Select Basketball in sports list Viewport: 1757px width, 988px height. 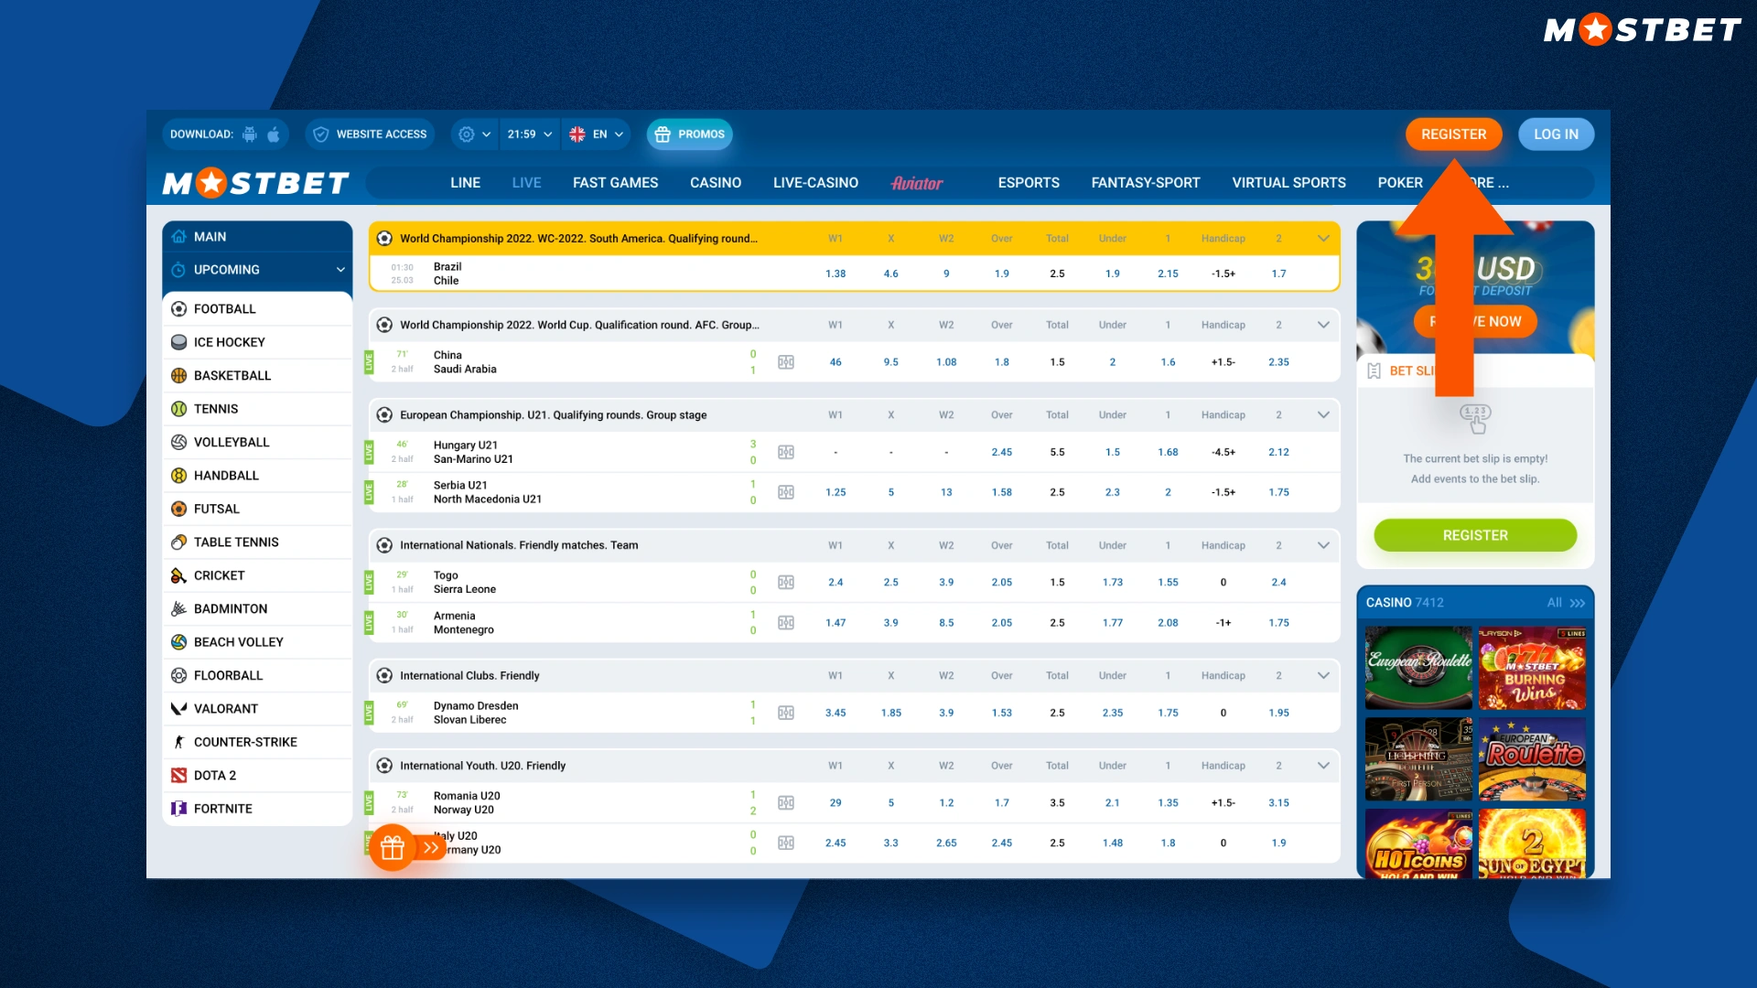(257, 376)
